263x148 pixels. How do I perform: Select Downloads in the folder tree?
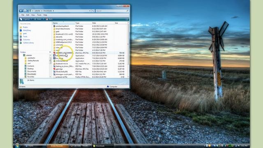coord(32,74)
